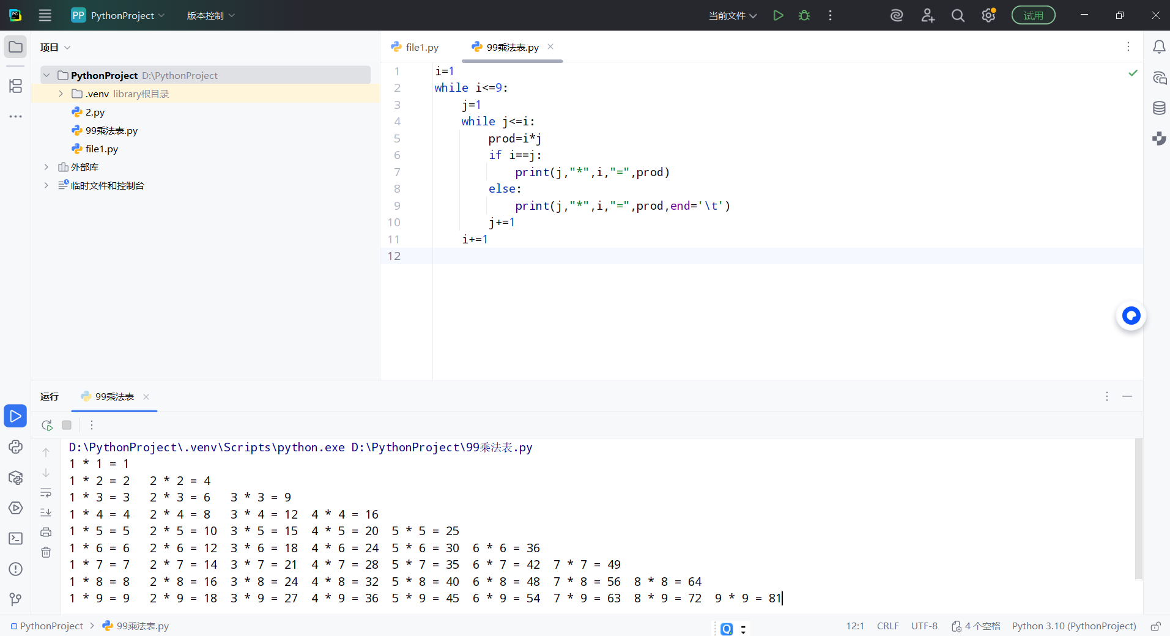Open 4 个空格 indent settings

click(976, 626)
